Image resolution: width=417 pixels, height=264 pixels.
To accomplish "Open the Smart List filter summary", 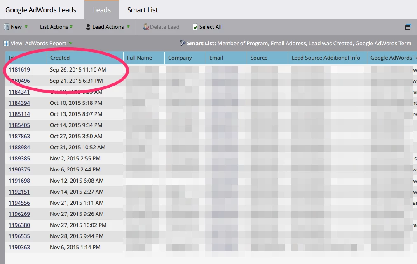I will pyautogui.click(x=295, y=43).
